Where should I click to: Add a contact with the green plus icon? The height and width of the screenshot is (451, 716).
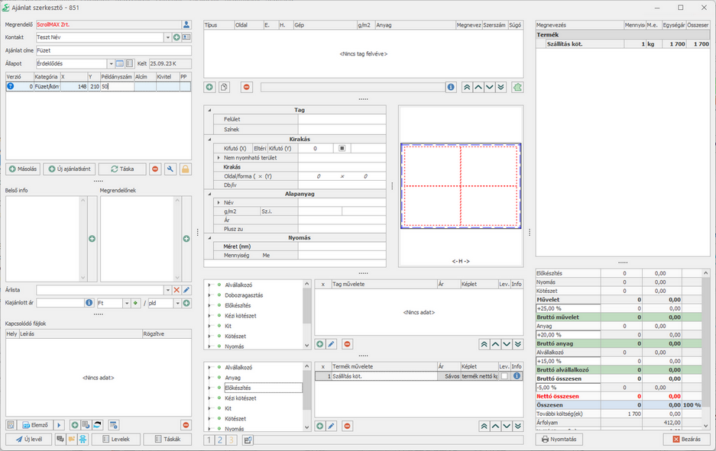pos(177,37)
